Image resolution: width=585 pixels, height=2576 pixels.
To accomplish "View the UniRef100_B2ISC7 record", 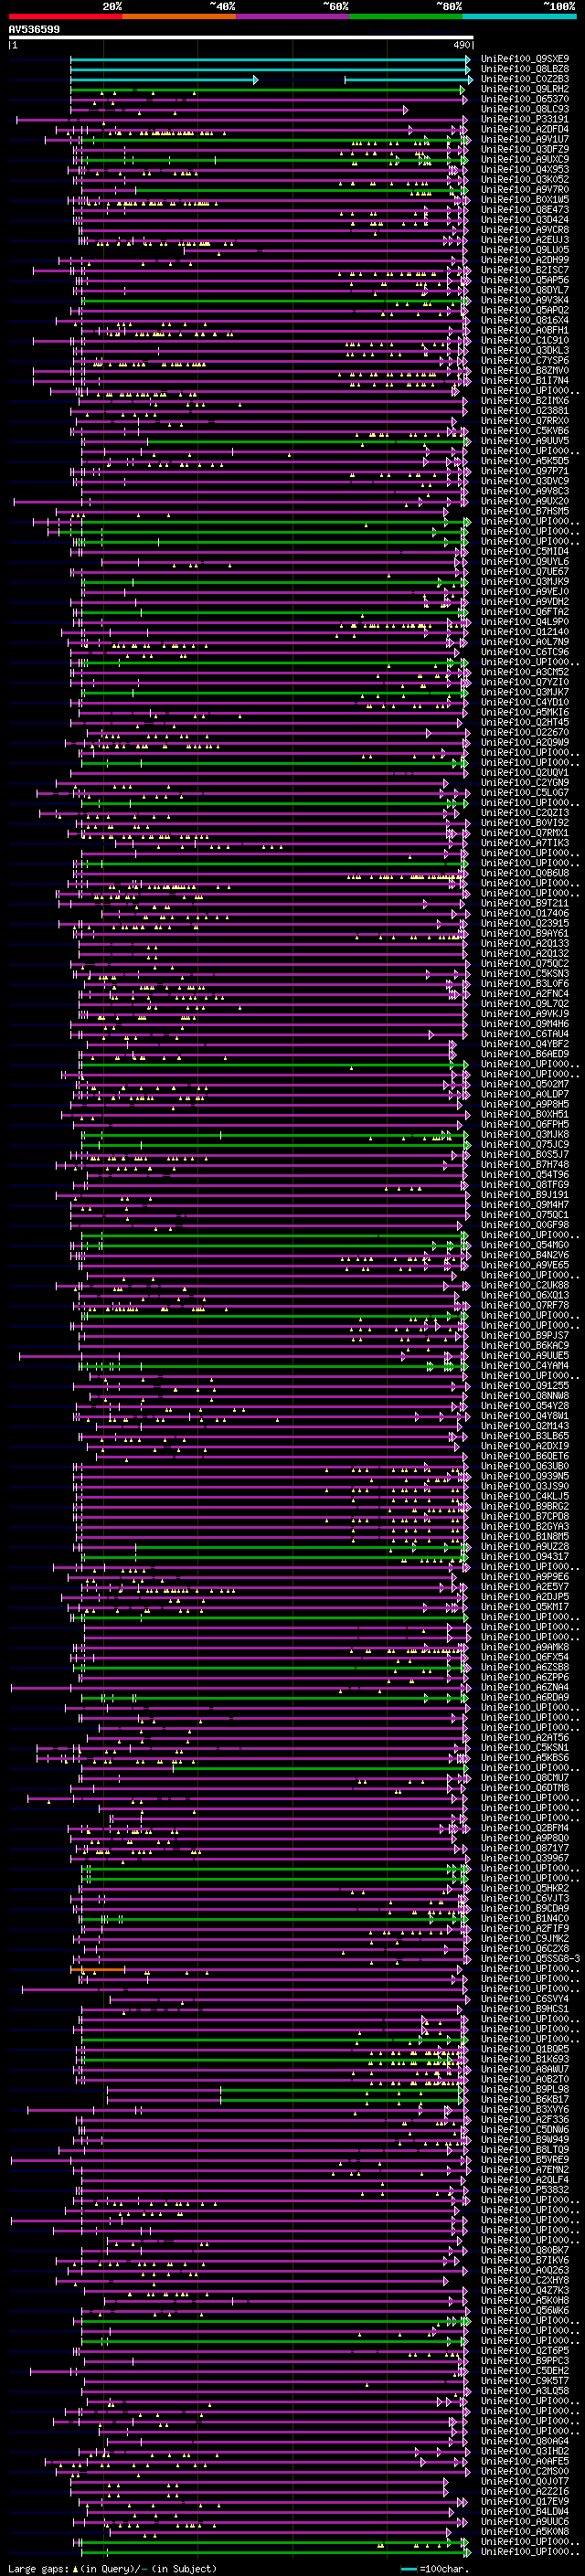I will pyautogui.click(x=525, y=270).
